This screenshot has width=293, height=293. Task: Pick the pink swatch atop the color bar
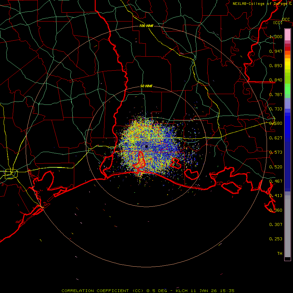pos(287,35)
